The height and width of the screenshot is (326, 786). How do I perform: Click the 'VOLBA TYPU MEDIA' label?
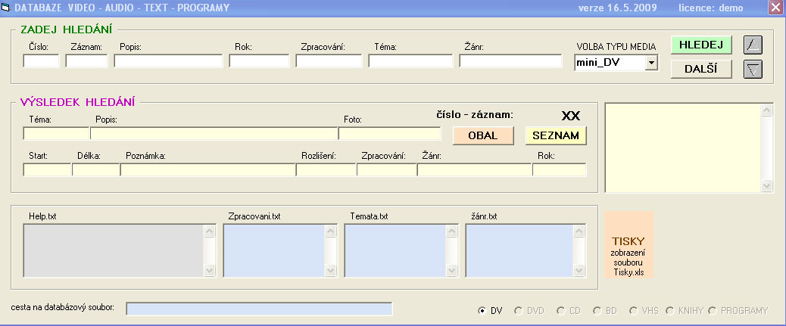coord(616,47)
